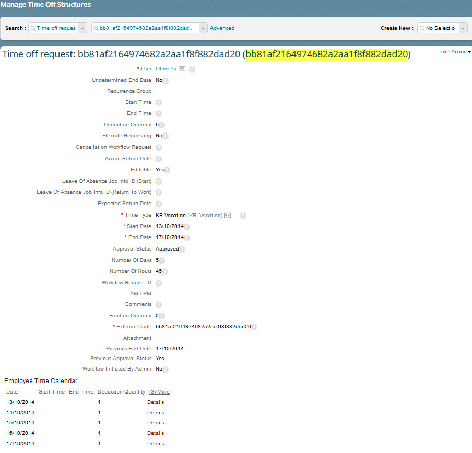Open help icon for Start Date

[x=186, y=227]
